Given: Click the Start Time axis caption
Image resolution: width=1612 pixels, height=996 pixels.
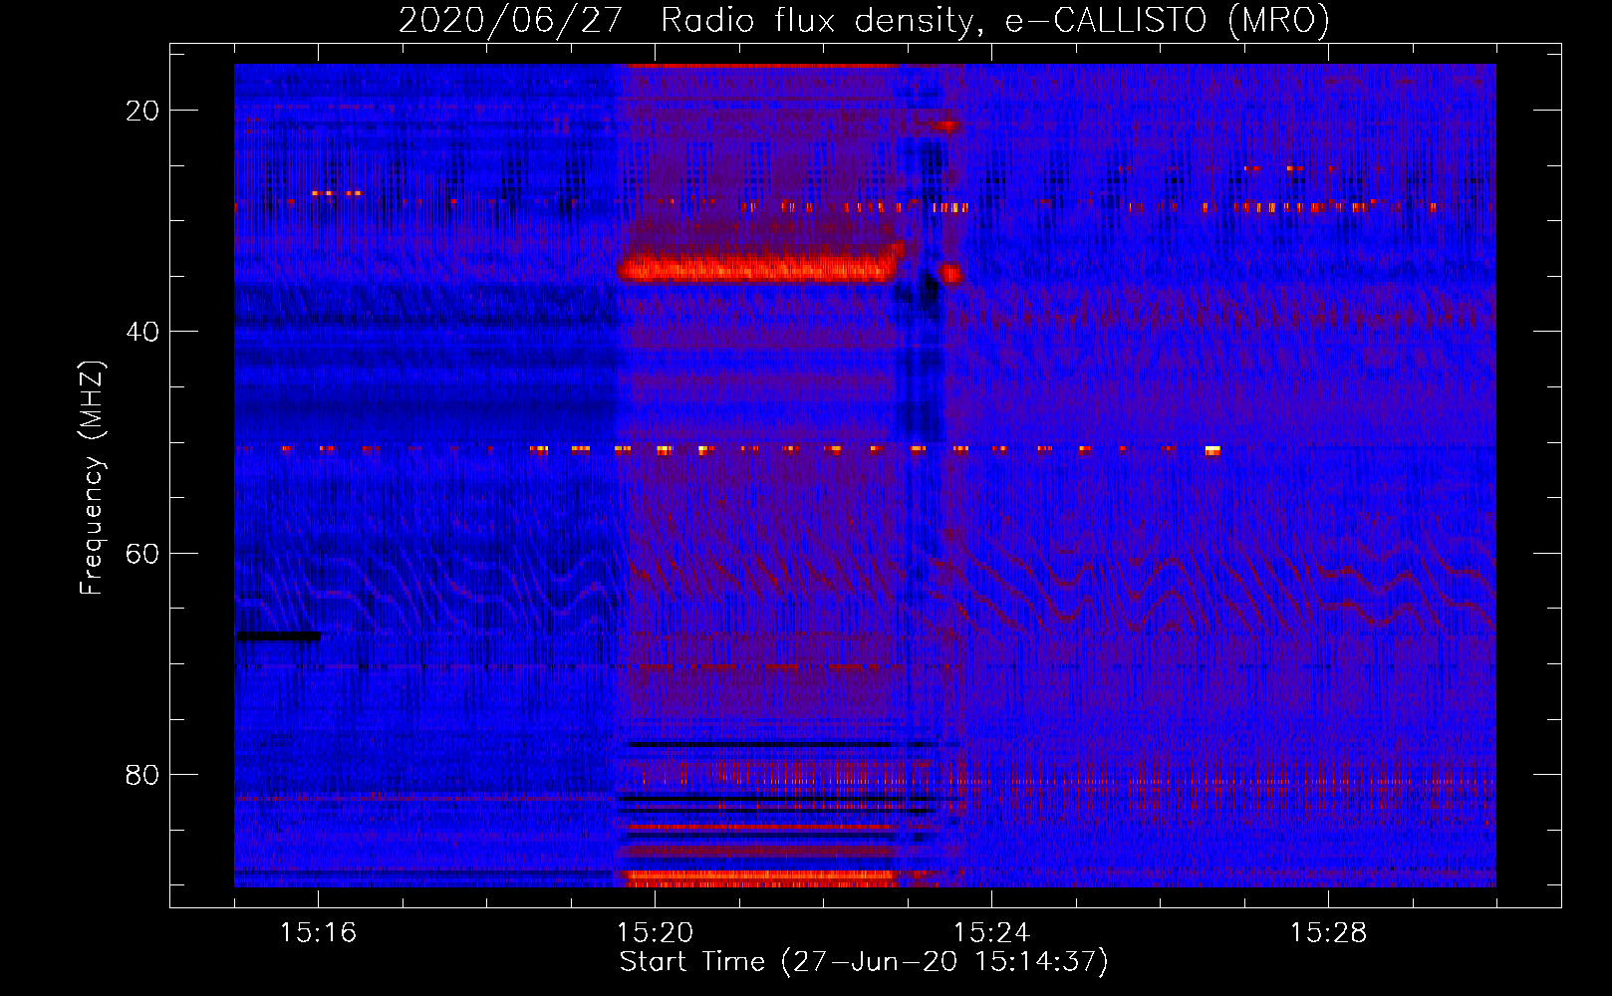Looking at the screenshot, I should tap(864, 962).
